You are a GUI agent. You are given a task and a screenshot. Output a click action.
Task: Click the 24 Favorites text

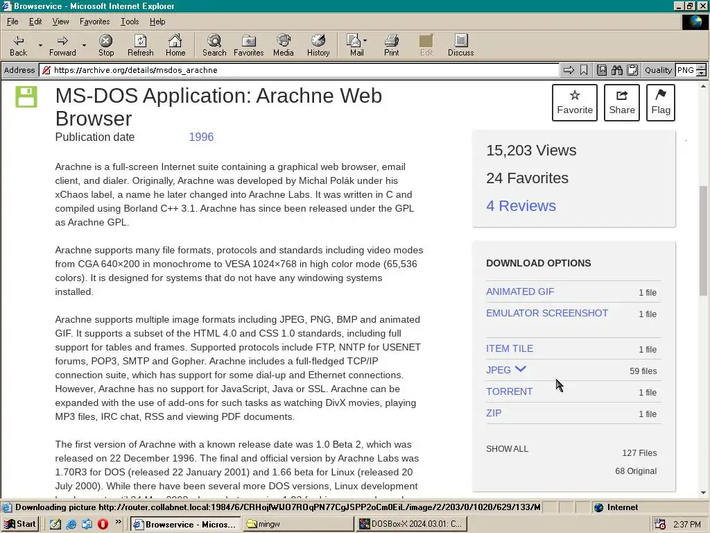click(527, 178)
